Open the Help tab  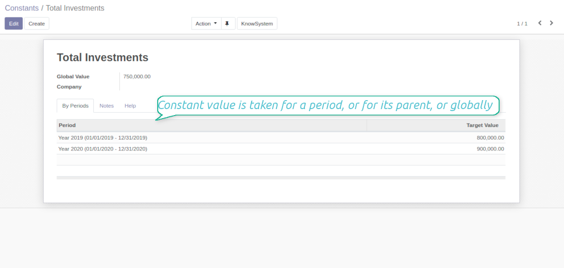point(130,106)
